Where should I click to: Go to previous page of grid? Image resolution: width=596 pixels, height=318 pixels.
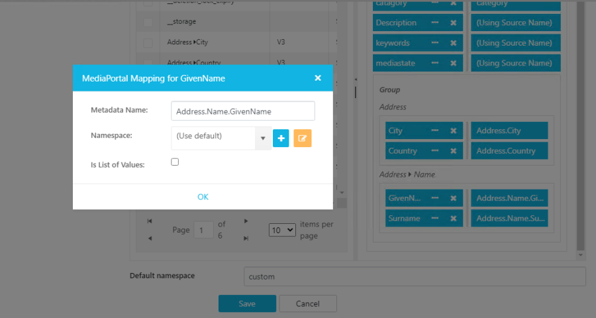point(150,238)
